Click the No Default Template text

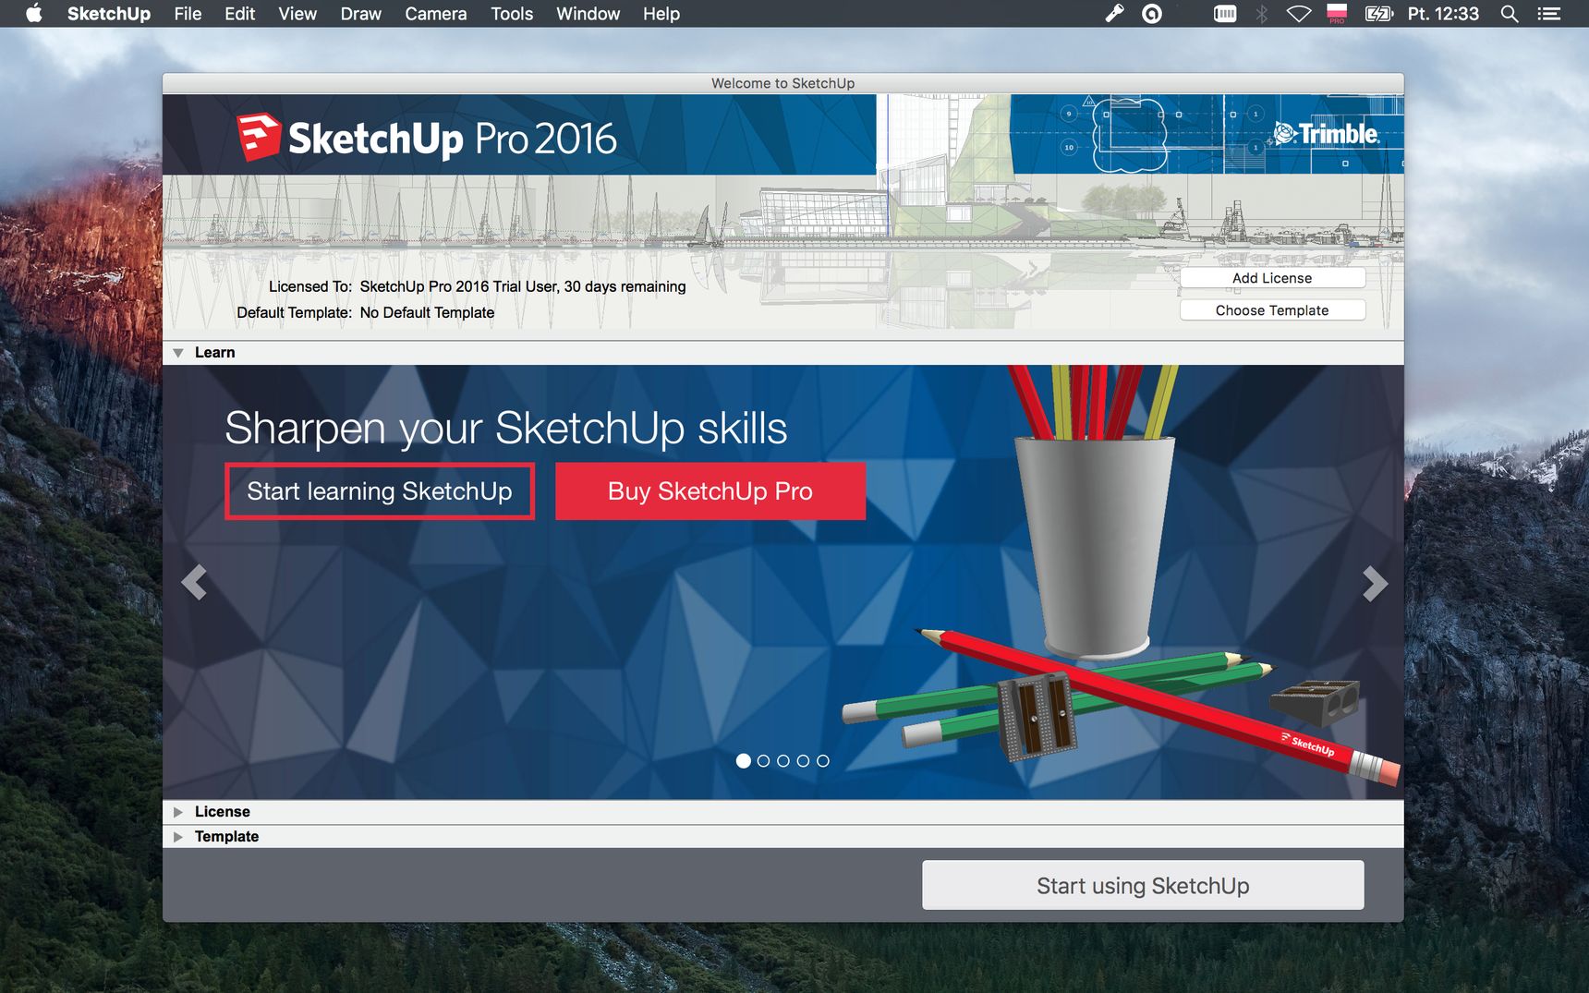427,313
